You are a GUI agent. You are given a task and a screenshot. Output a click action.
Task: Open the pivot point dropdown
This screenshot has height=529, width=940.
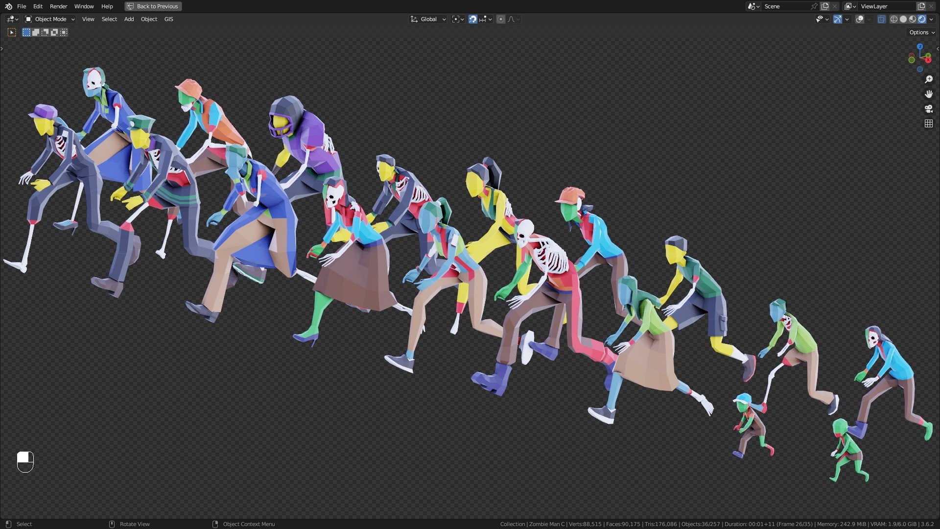[458, 19]
